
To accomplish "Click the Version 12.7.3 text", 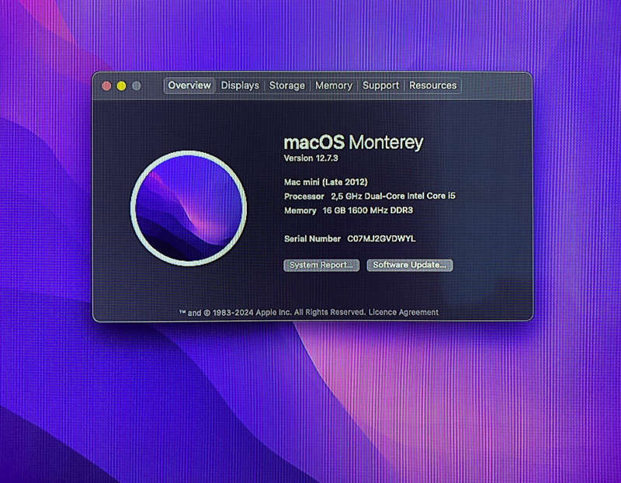I will 311,158.
